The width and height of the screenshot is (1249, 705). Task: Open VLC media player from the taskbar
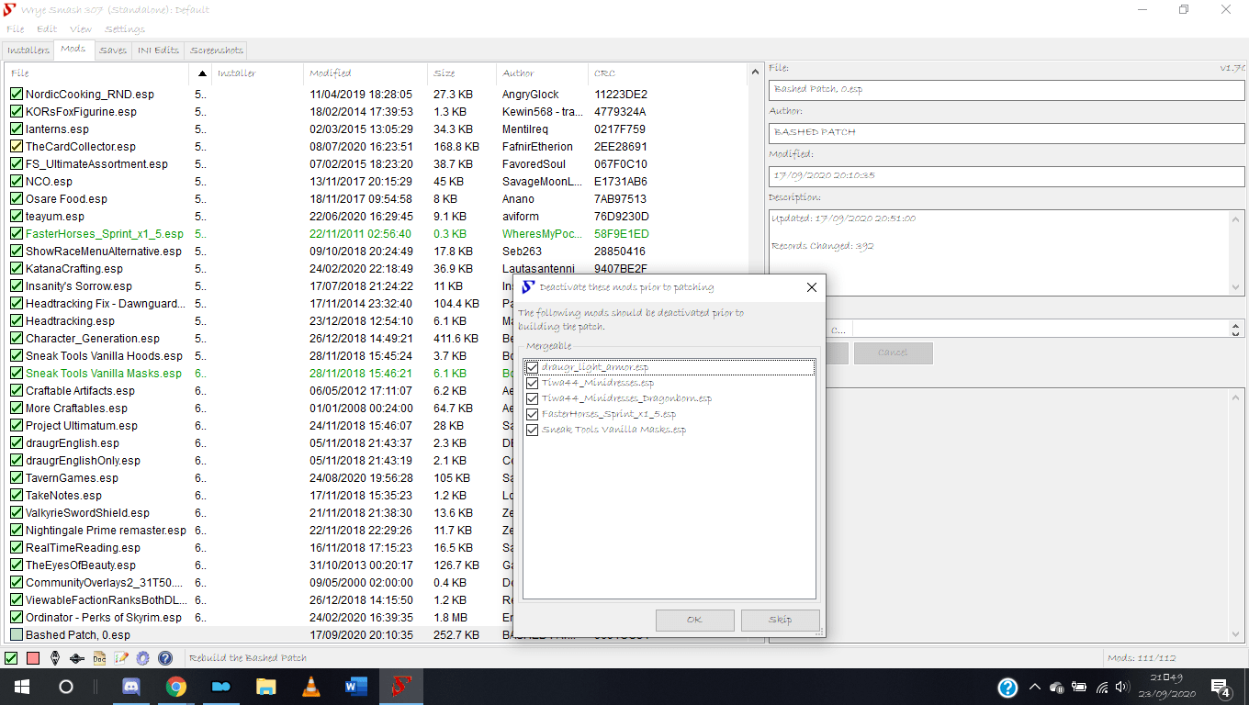(310, 687)
